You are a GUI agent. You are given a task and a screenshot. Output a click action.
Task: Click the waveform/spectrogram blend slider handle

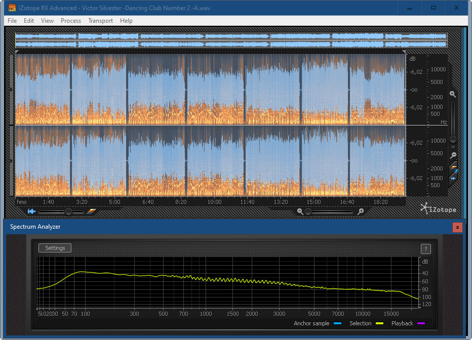click(x=68, y=211)
